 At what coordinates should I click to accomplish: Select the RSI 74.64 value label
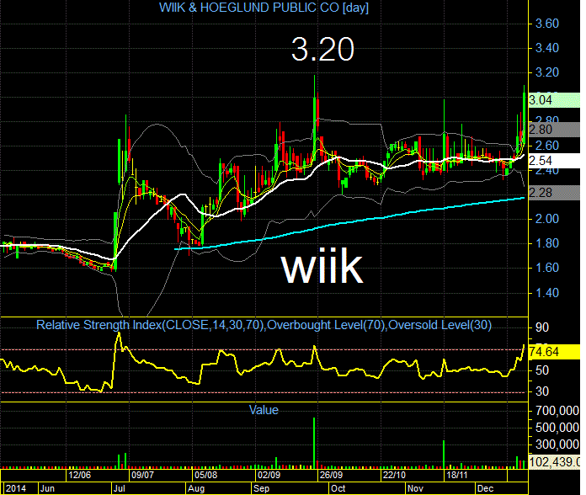tap(555, 352)
